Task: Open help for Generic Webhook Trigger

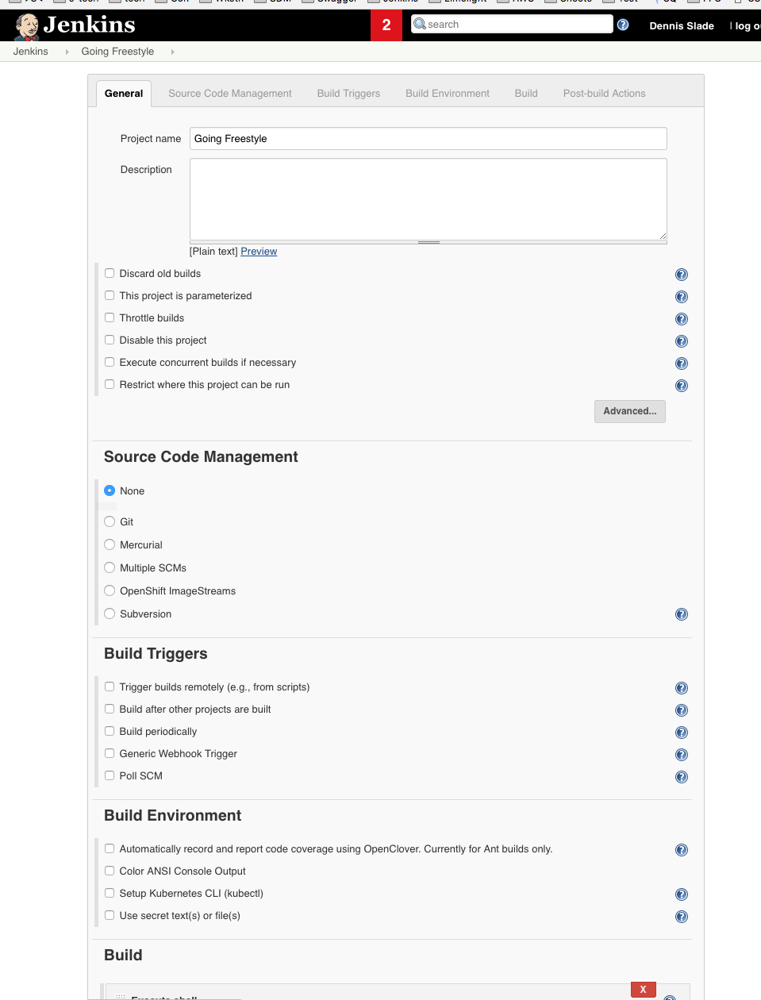Action: click(x=681, y=755)
